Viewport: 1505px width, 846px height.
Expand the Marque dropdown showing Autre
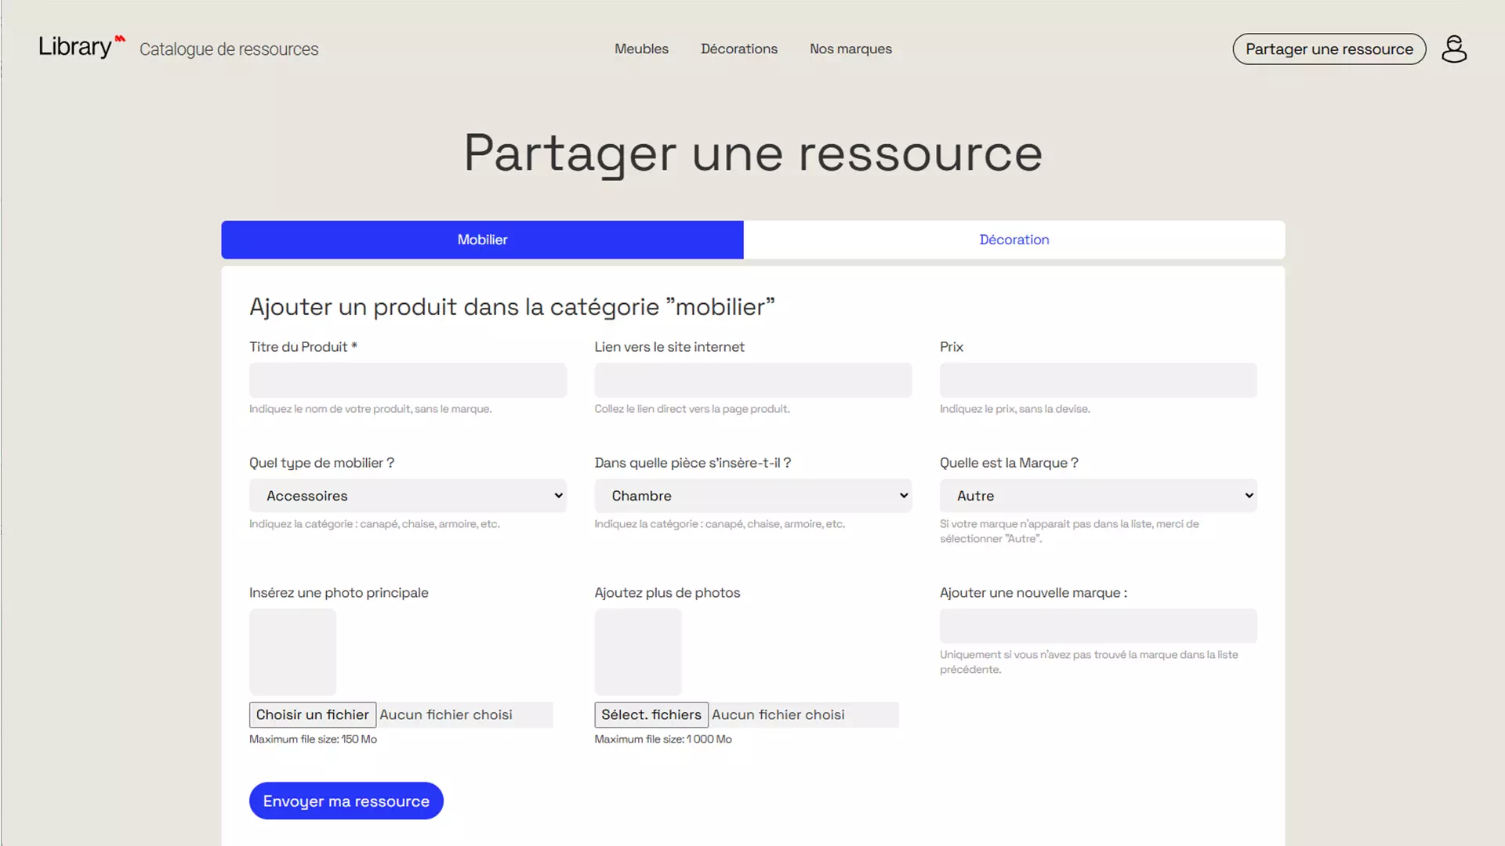coord(1097,496)
